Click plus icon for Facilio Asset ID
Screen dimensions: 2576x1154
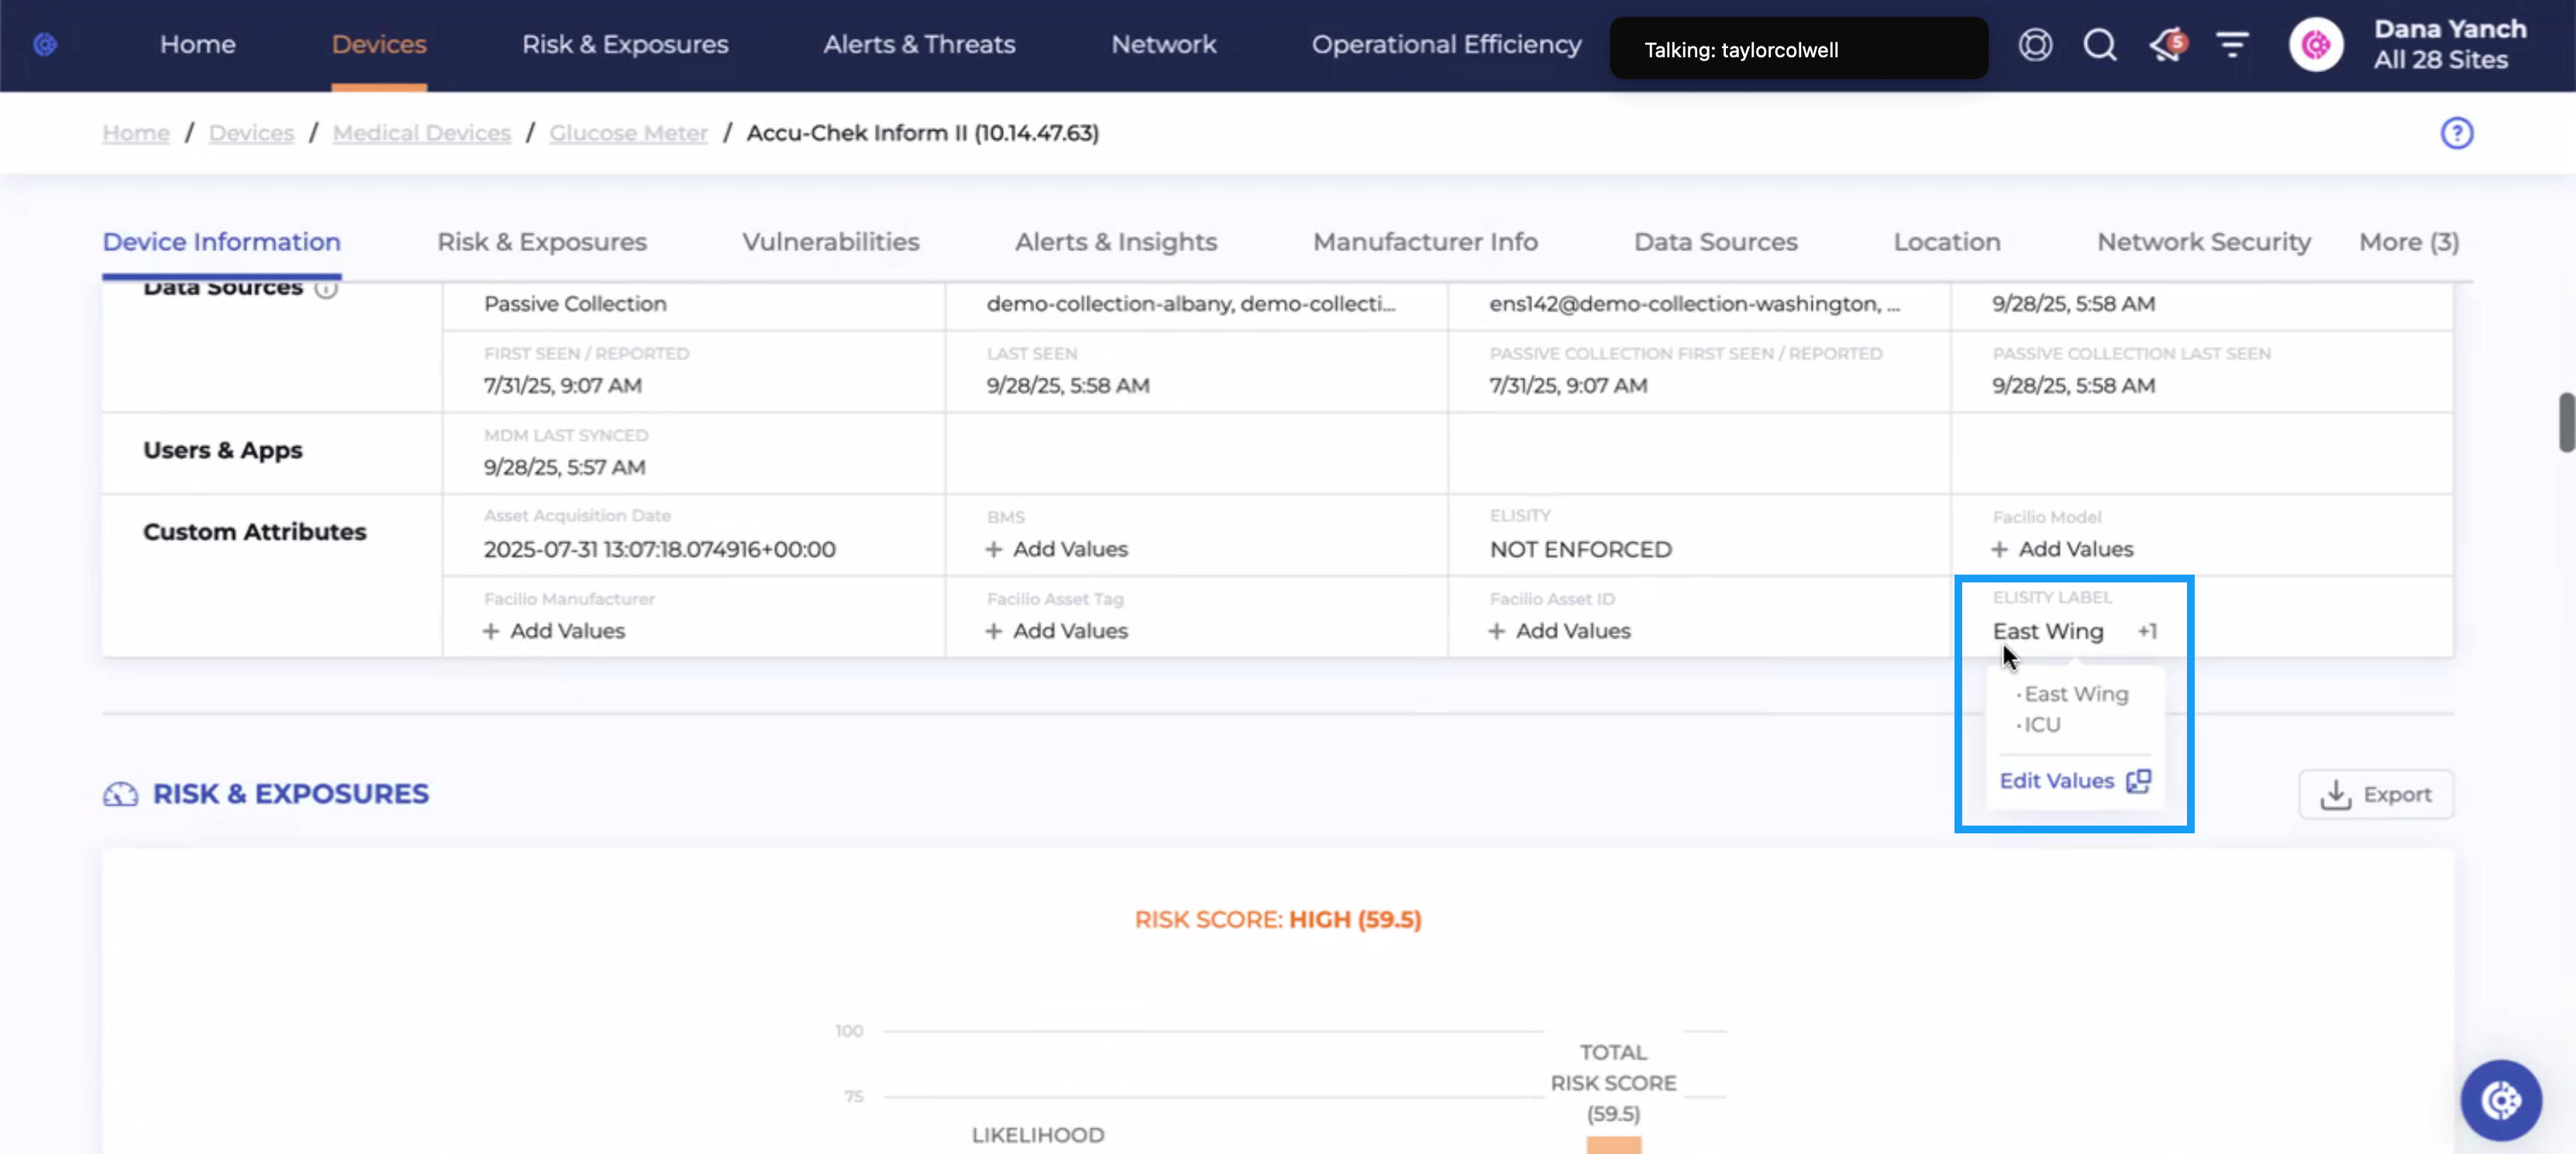1496,631
